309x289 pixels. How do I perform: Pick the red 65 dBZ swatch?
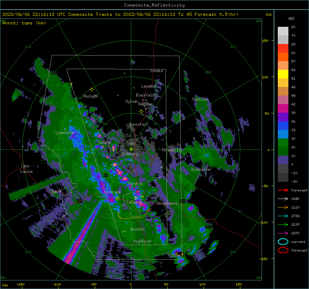(x=283, y=48)
